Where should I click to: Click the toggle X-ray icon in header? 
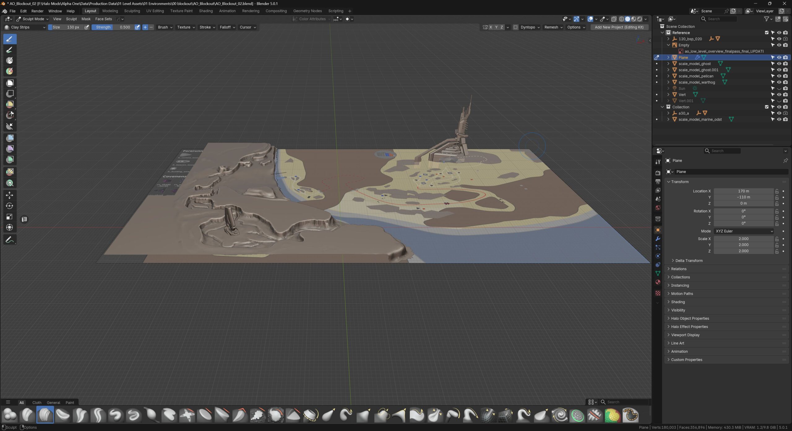click(614, 19)
